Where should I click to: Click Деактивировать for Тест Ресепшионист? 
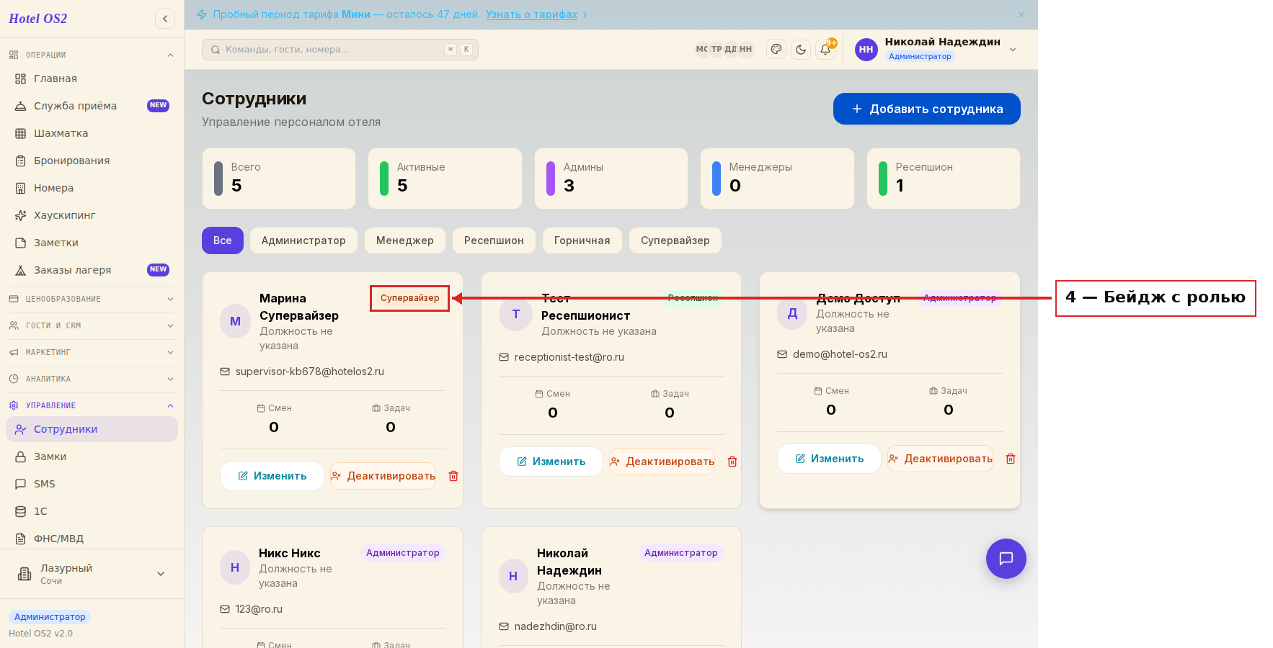pyautogui.click(x=662, y=462)
